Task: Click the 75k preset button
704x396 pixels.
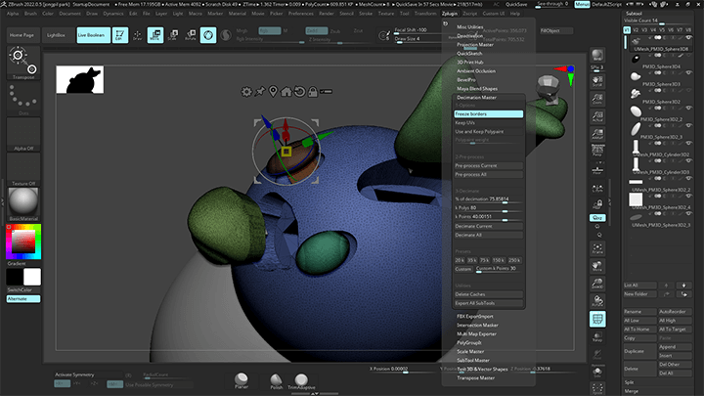Action: [x=484, y=260]
